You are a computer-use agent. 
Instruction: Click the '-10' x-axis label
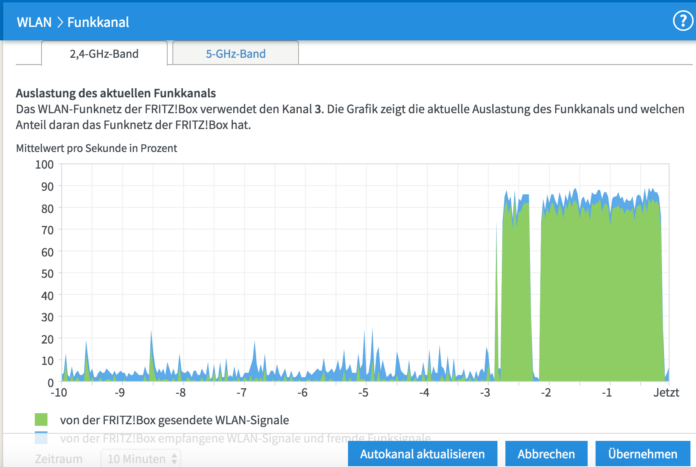click(x=59, y=393)
